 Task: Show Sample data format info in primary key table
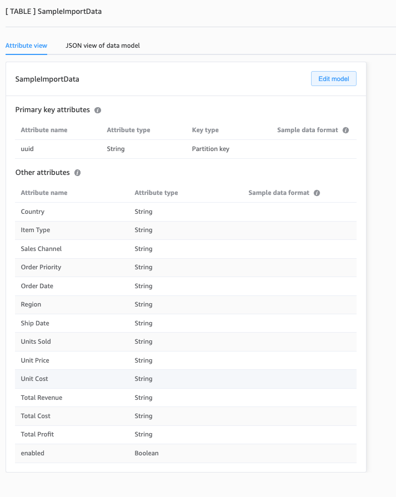tap(345, 130)
